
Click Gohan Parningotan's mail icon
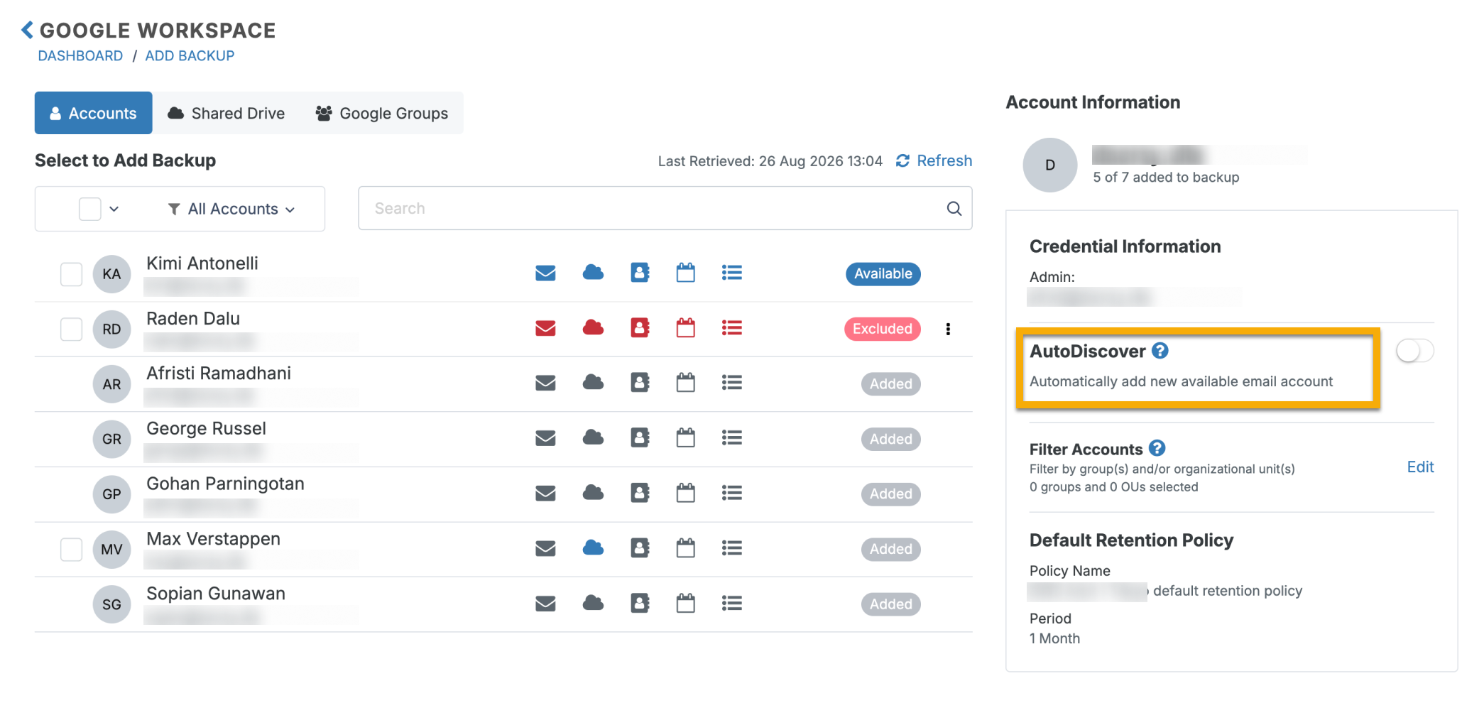click(x=545, y=494)
